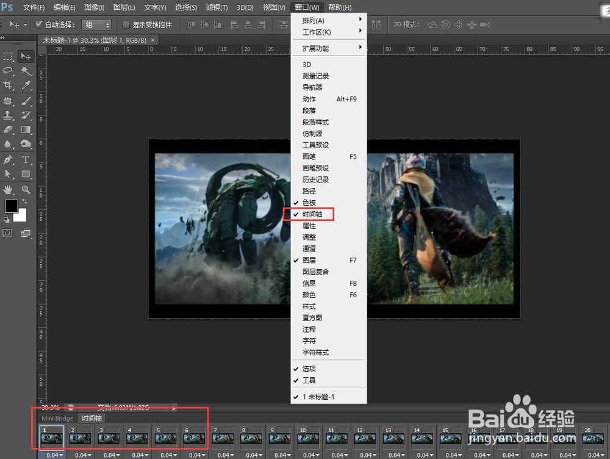Select the Eyedropper tool
Viewport: 610px width, 459px height.
click(x=26, y=85)
